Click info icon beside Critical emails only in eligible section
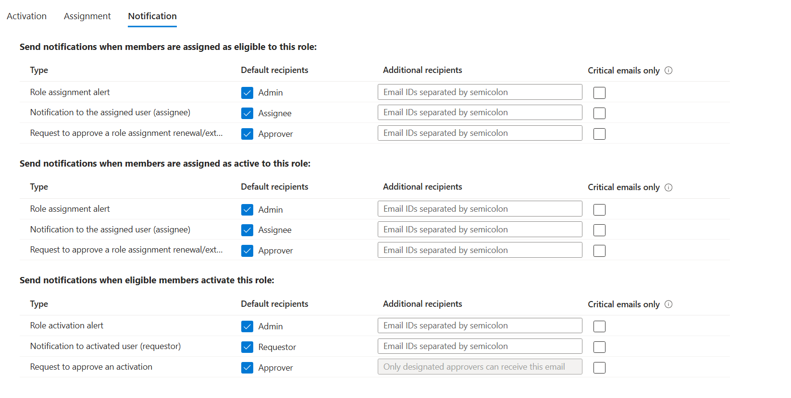The width and height of the screenshot is (791, 398). [668, 71]
